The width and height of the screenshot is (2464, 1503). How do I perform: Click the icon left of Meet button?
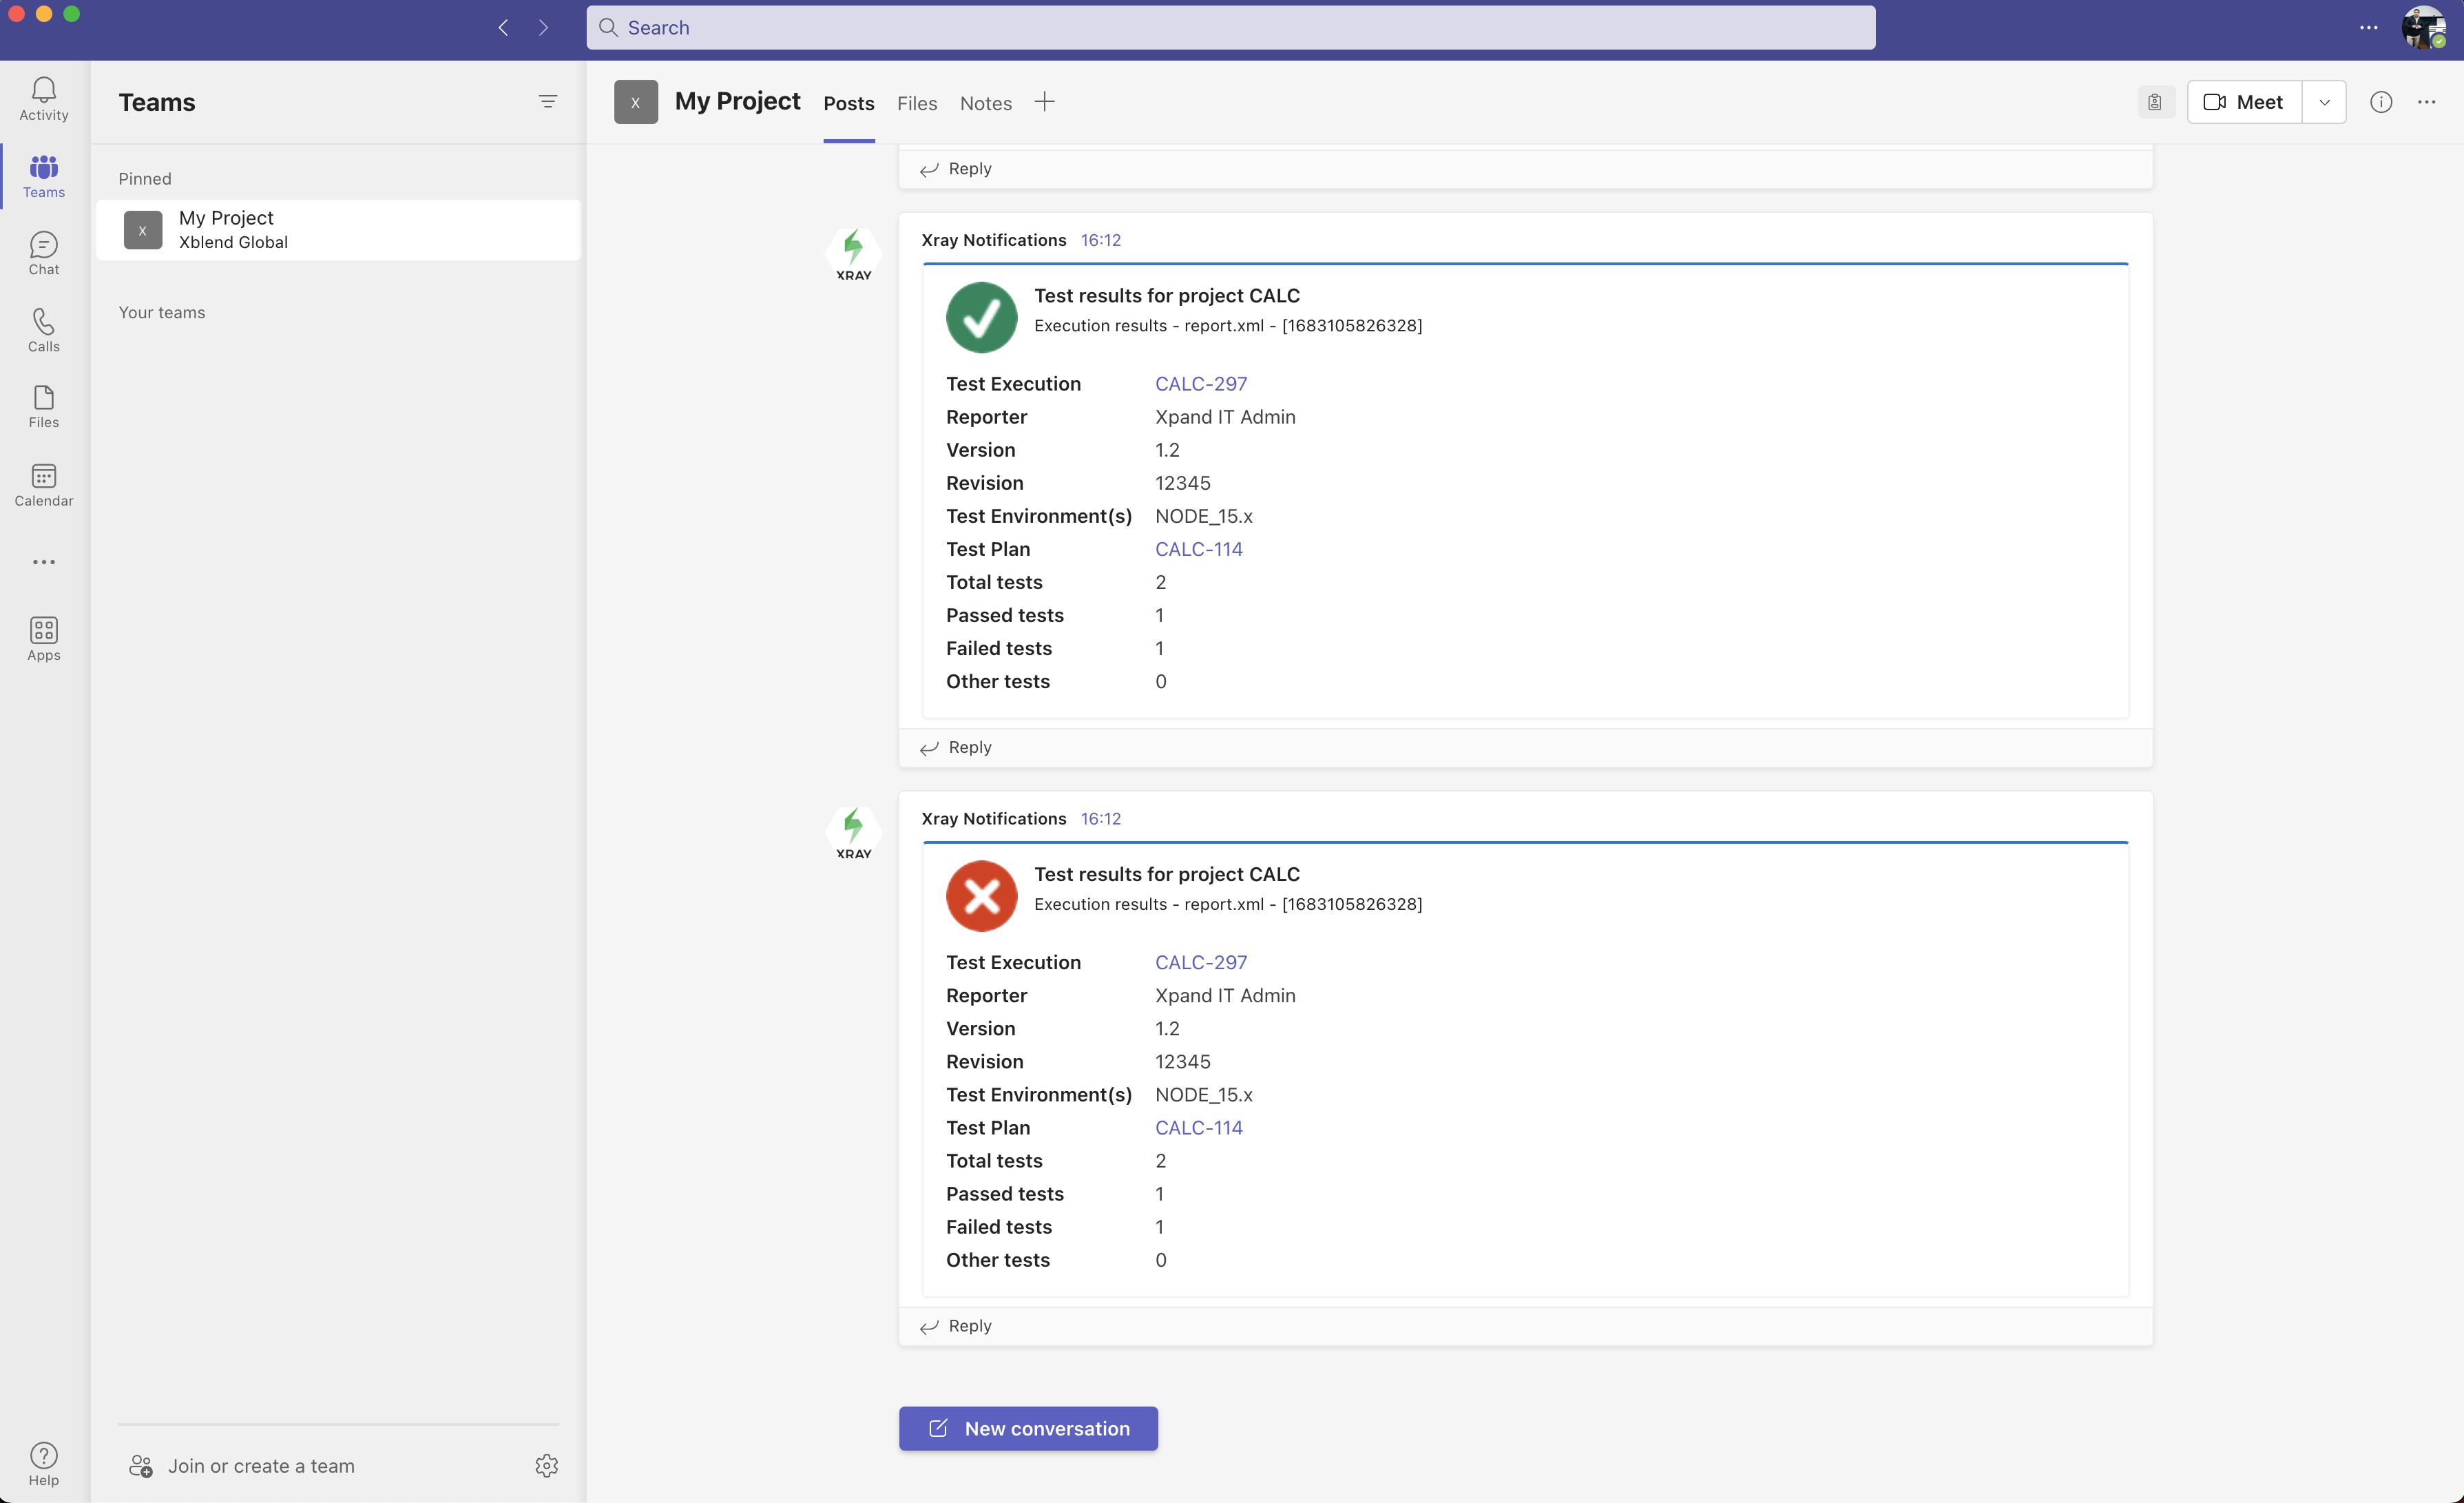pos(2155,102)
